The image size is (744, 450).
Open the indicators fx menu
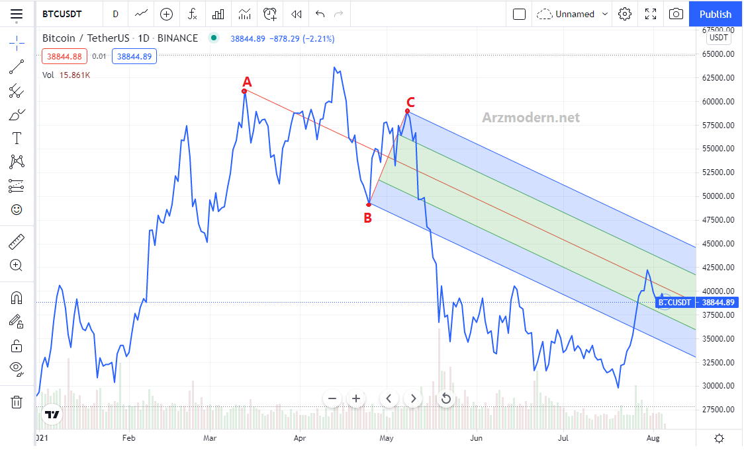(192, 15)
